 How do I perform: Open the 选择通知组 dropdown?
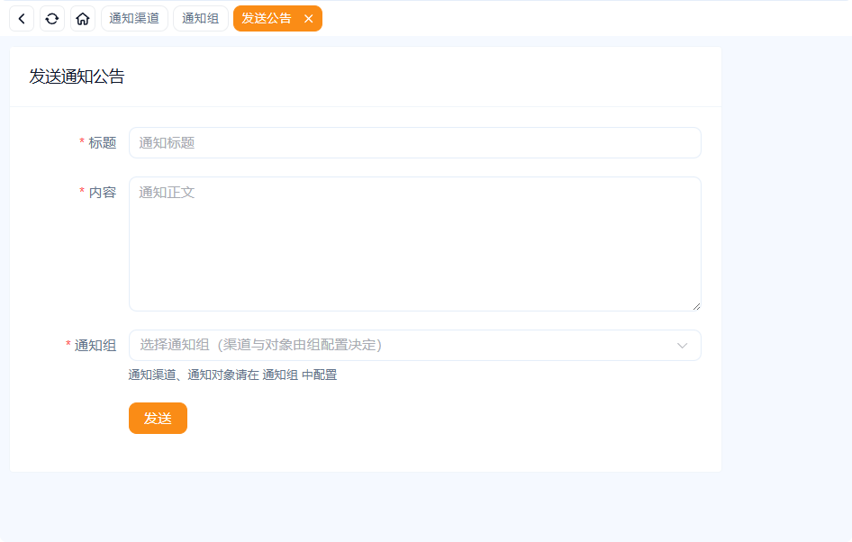414,346
